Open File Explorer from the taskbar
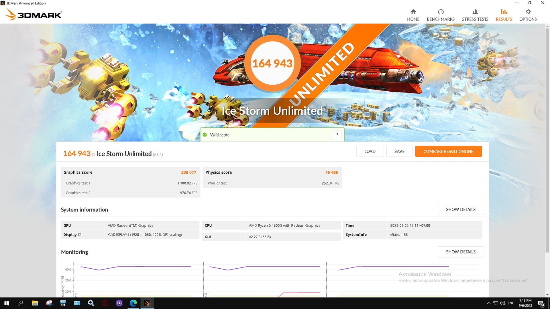This screenshot has width=550, height=309. tap(35, 303)
